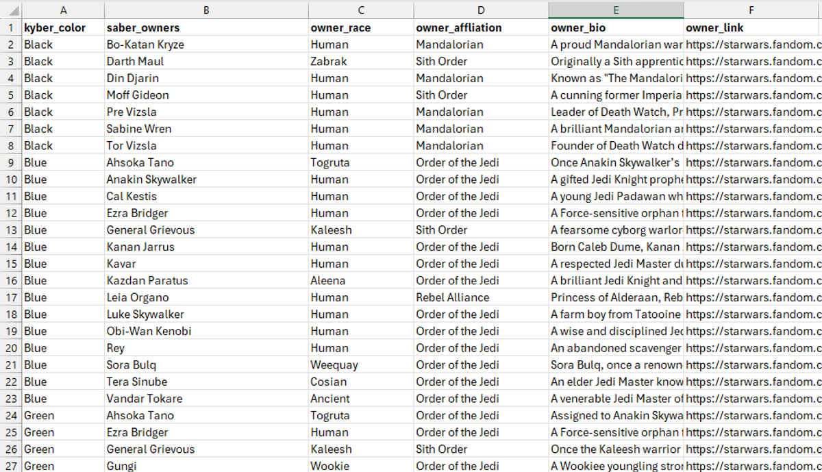
Task: Select Anakin Skywalker cell
Action: click(206, 179)
